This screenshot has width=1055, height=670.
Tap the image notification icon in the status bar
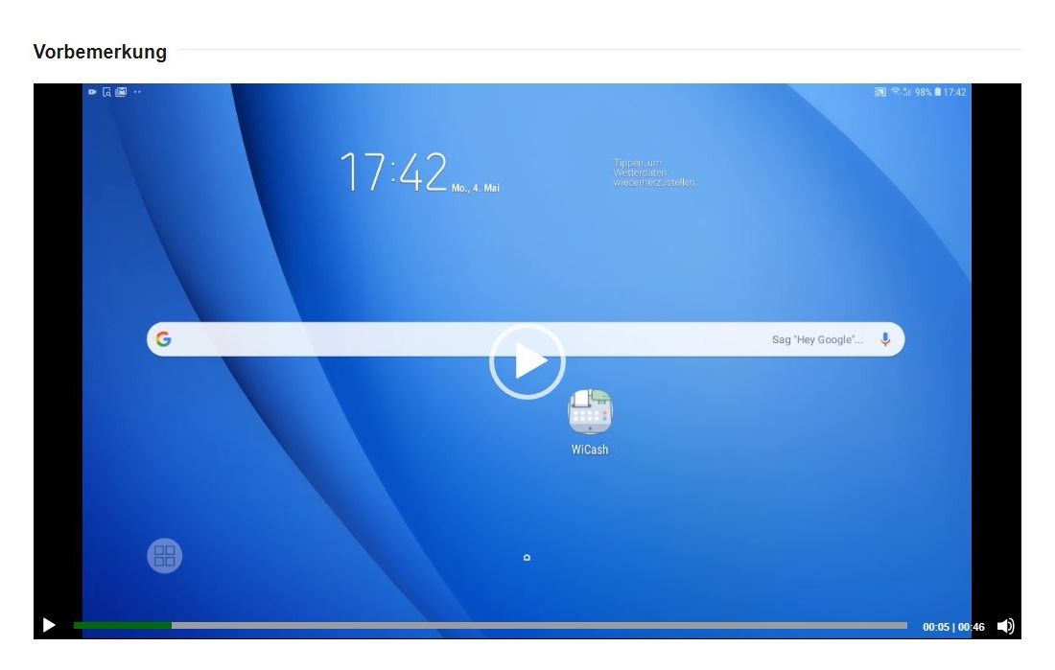(x=121, y=92)
